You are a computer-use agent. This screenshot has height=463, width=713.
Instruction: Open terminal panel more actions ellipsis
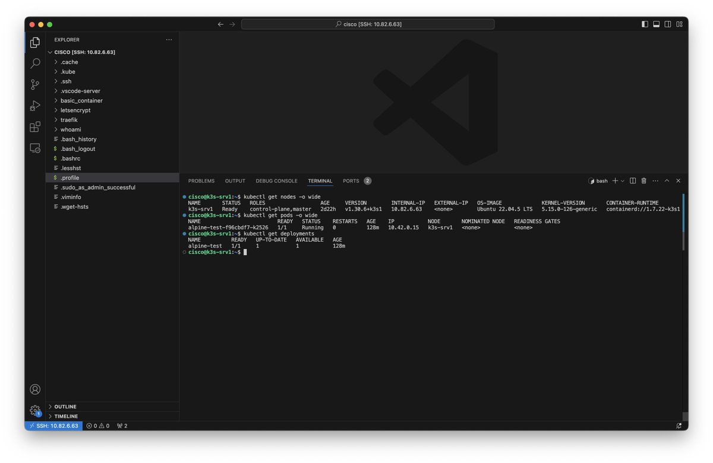point(655,180)
